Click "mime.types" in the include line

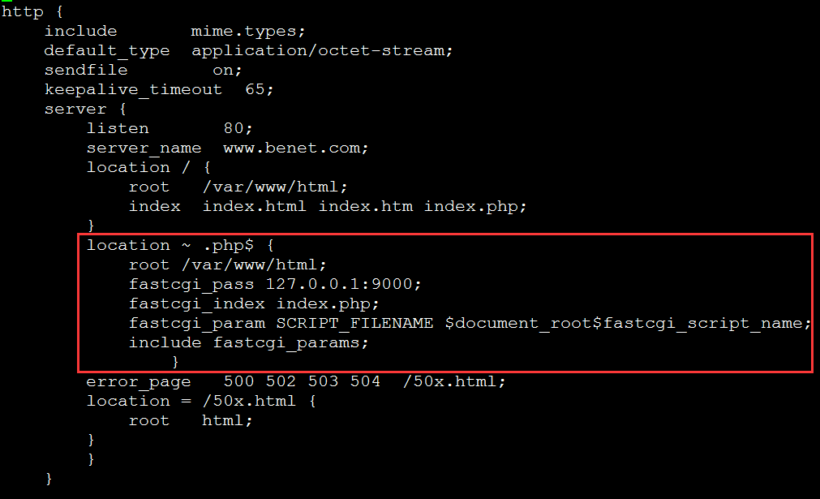click(246, 31)
